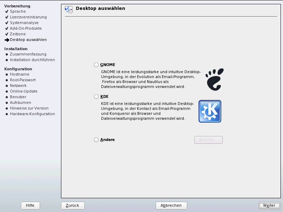Select the GNOME radio button

tap(96, 65)
